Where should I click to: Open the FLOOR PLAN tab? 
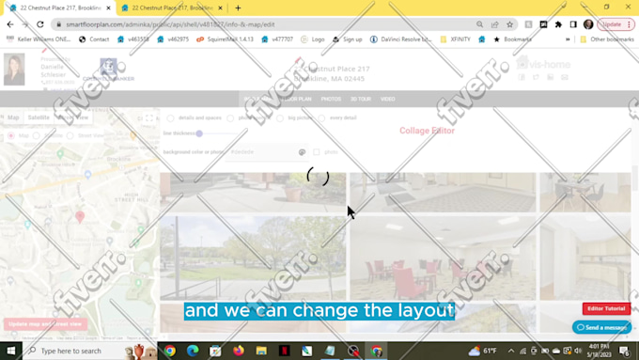point(296,99)
